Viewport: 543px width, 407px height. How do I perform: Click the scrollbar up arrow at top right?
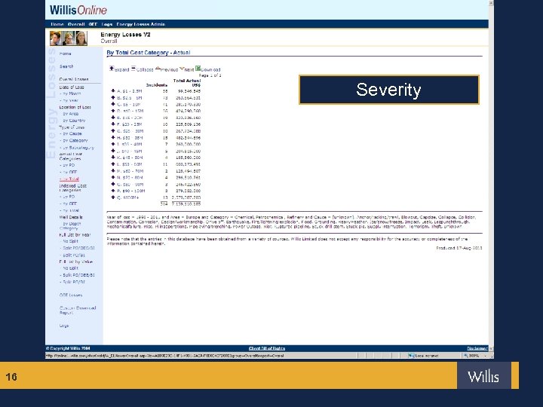point(491,3)
